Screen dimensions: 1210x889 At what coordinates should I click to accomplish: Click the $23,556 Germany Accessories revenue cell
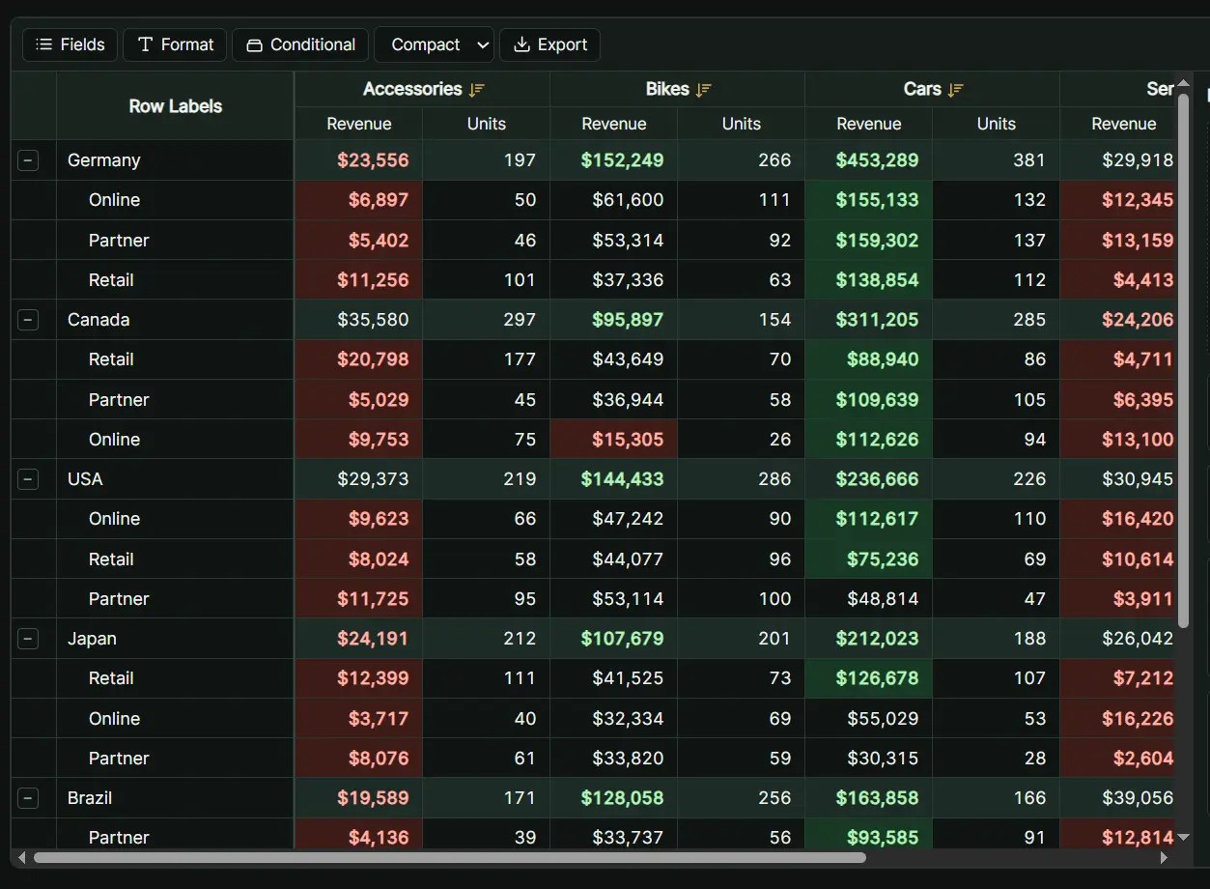coord(358,160)
